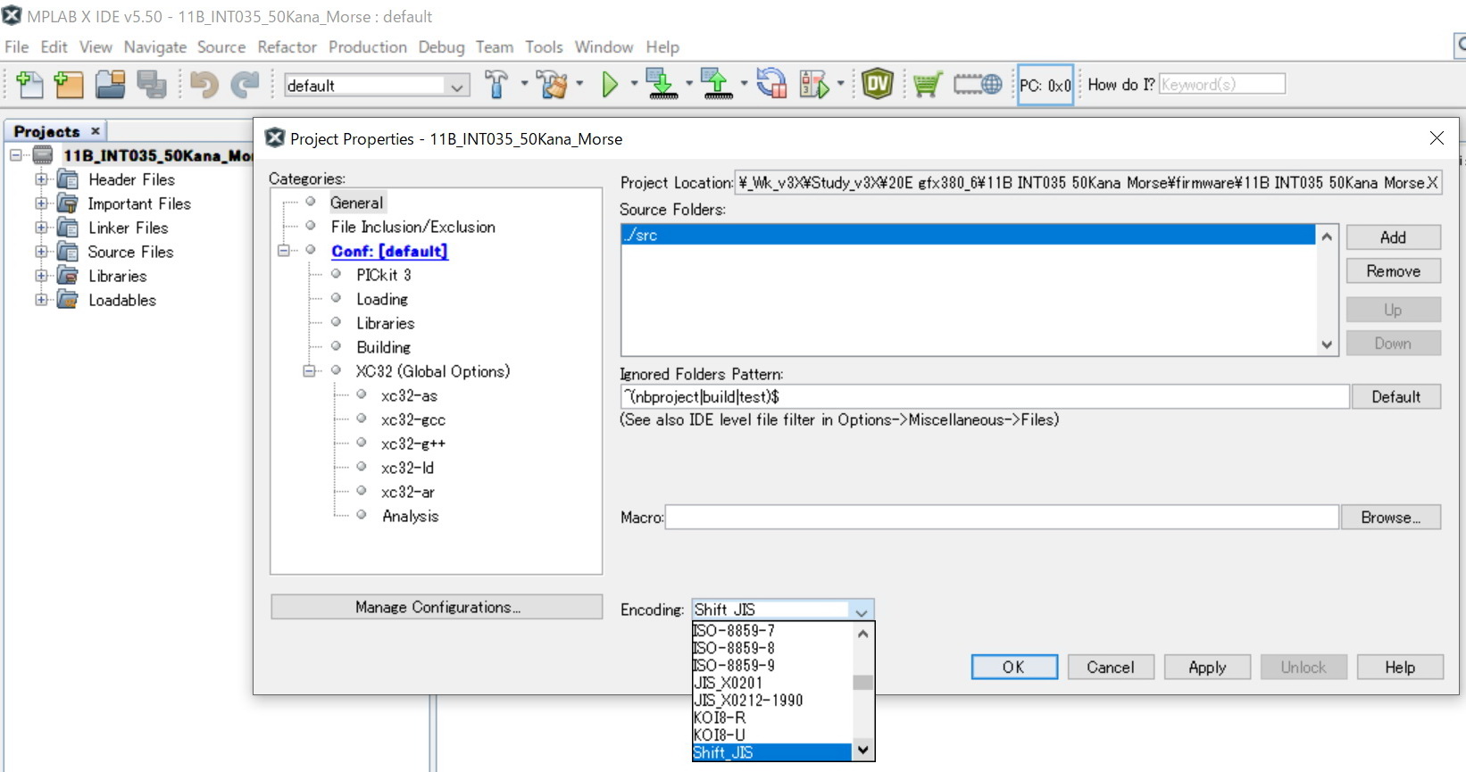Click the Header Files folder icon
Viewport: 1466px width, 772px height.
coord(68,179)
